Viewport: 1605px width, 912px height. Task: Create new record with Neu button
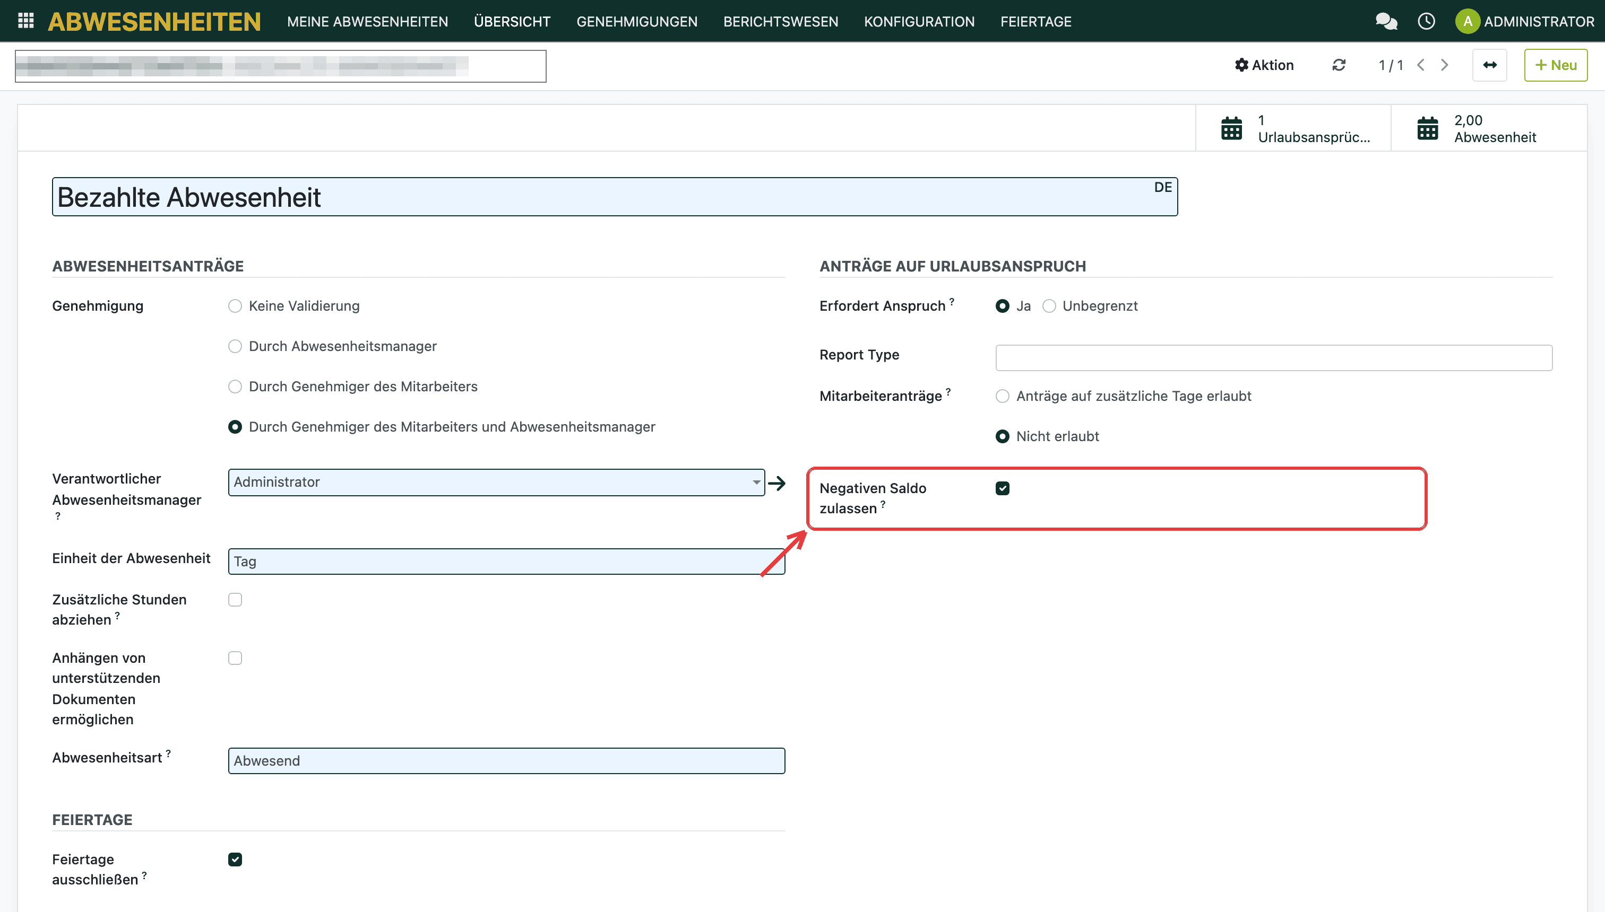tap(1556, 65)
